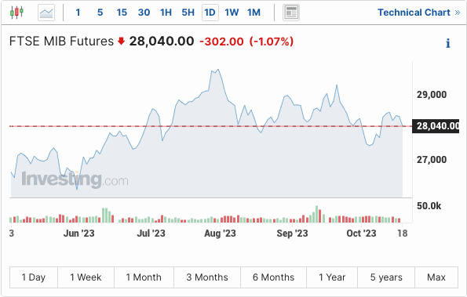Select the 5H interval
Image resolution: width=467 pixels, height=297 pixels.
click(x=188, y=13)
